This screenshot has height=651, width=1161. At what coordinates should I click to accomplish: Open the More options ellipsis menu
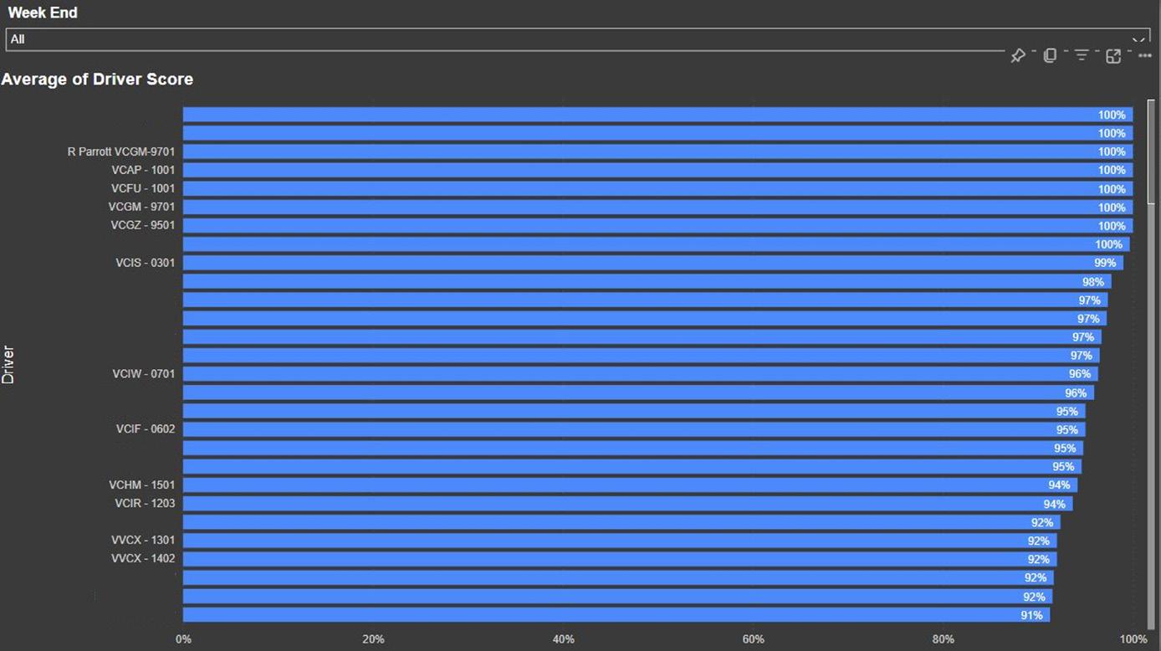pyautogui.click(x=1145, y=55)
